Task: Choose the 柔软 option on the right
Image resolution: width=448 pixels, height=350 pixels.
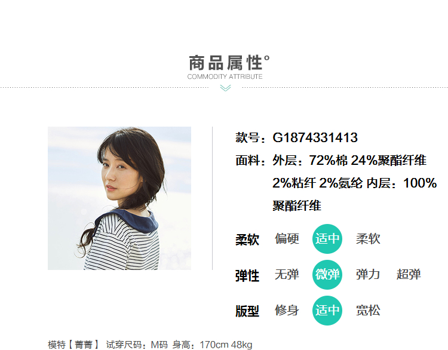Action: [x=368, y=238]
